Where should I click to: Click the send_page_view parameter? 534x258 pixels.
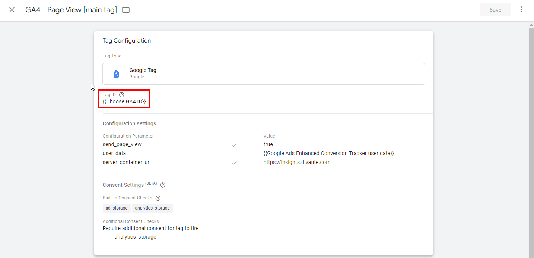tap(122, 144)
